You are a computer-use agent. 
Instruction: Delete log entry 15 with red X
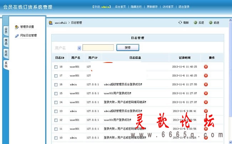[x=206, y=93]
